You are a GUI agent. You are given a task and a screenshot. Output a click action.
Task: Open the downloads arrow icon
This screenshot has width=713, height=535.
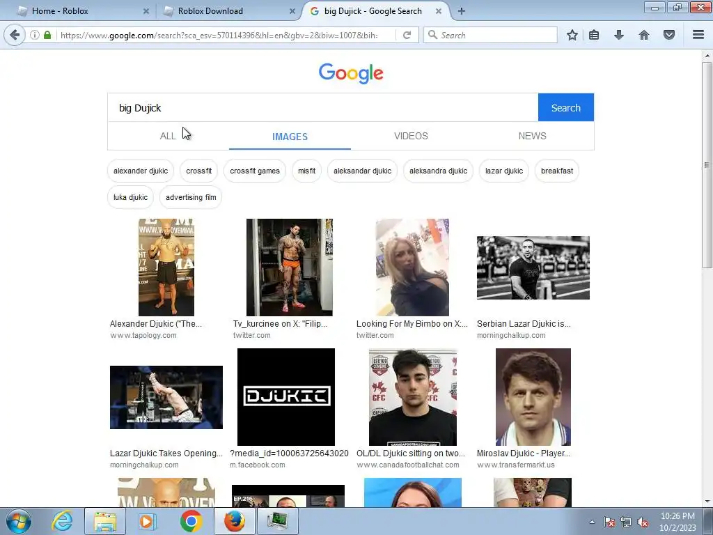619,35
